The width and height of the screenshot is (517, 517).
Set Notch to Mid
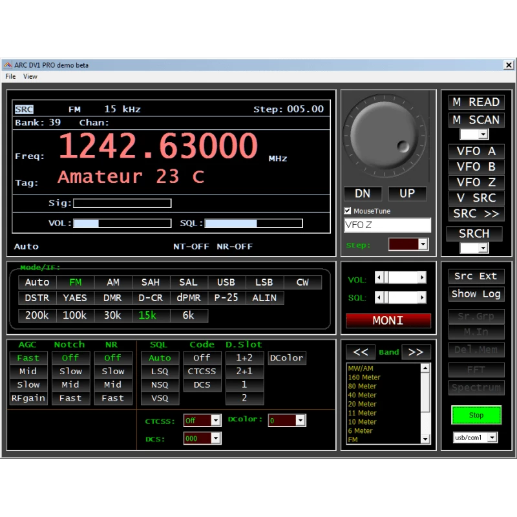coord(70,385)
